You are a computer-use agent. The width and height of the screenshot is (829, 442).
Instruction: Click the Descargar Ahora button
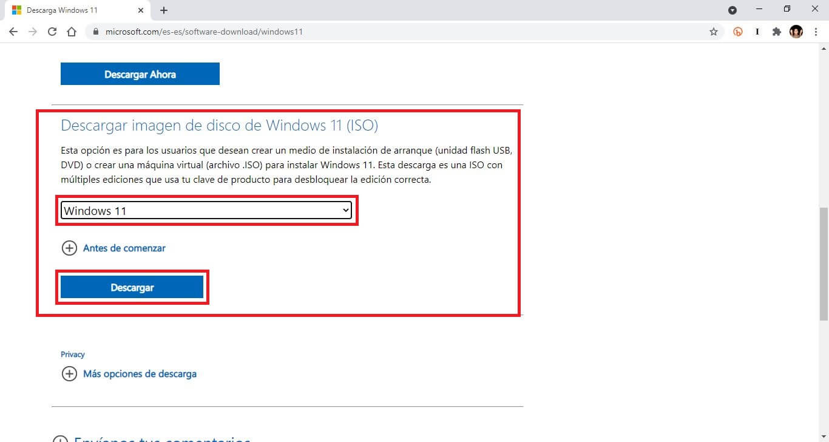pos(140,74)
